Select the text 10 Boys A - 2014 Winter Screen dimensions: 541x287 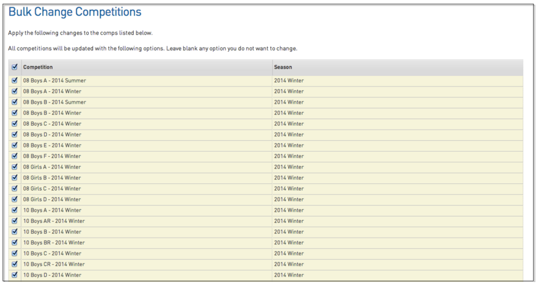click(x=52, y=210)
